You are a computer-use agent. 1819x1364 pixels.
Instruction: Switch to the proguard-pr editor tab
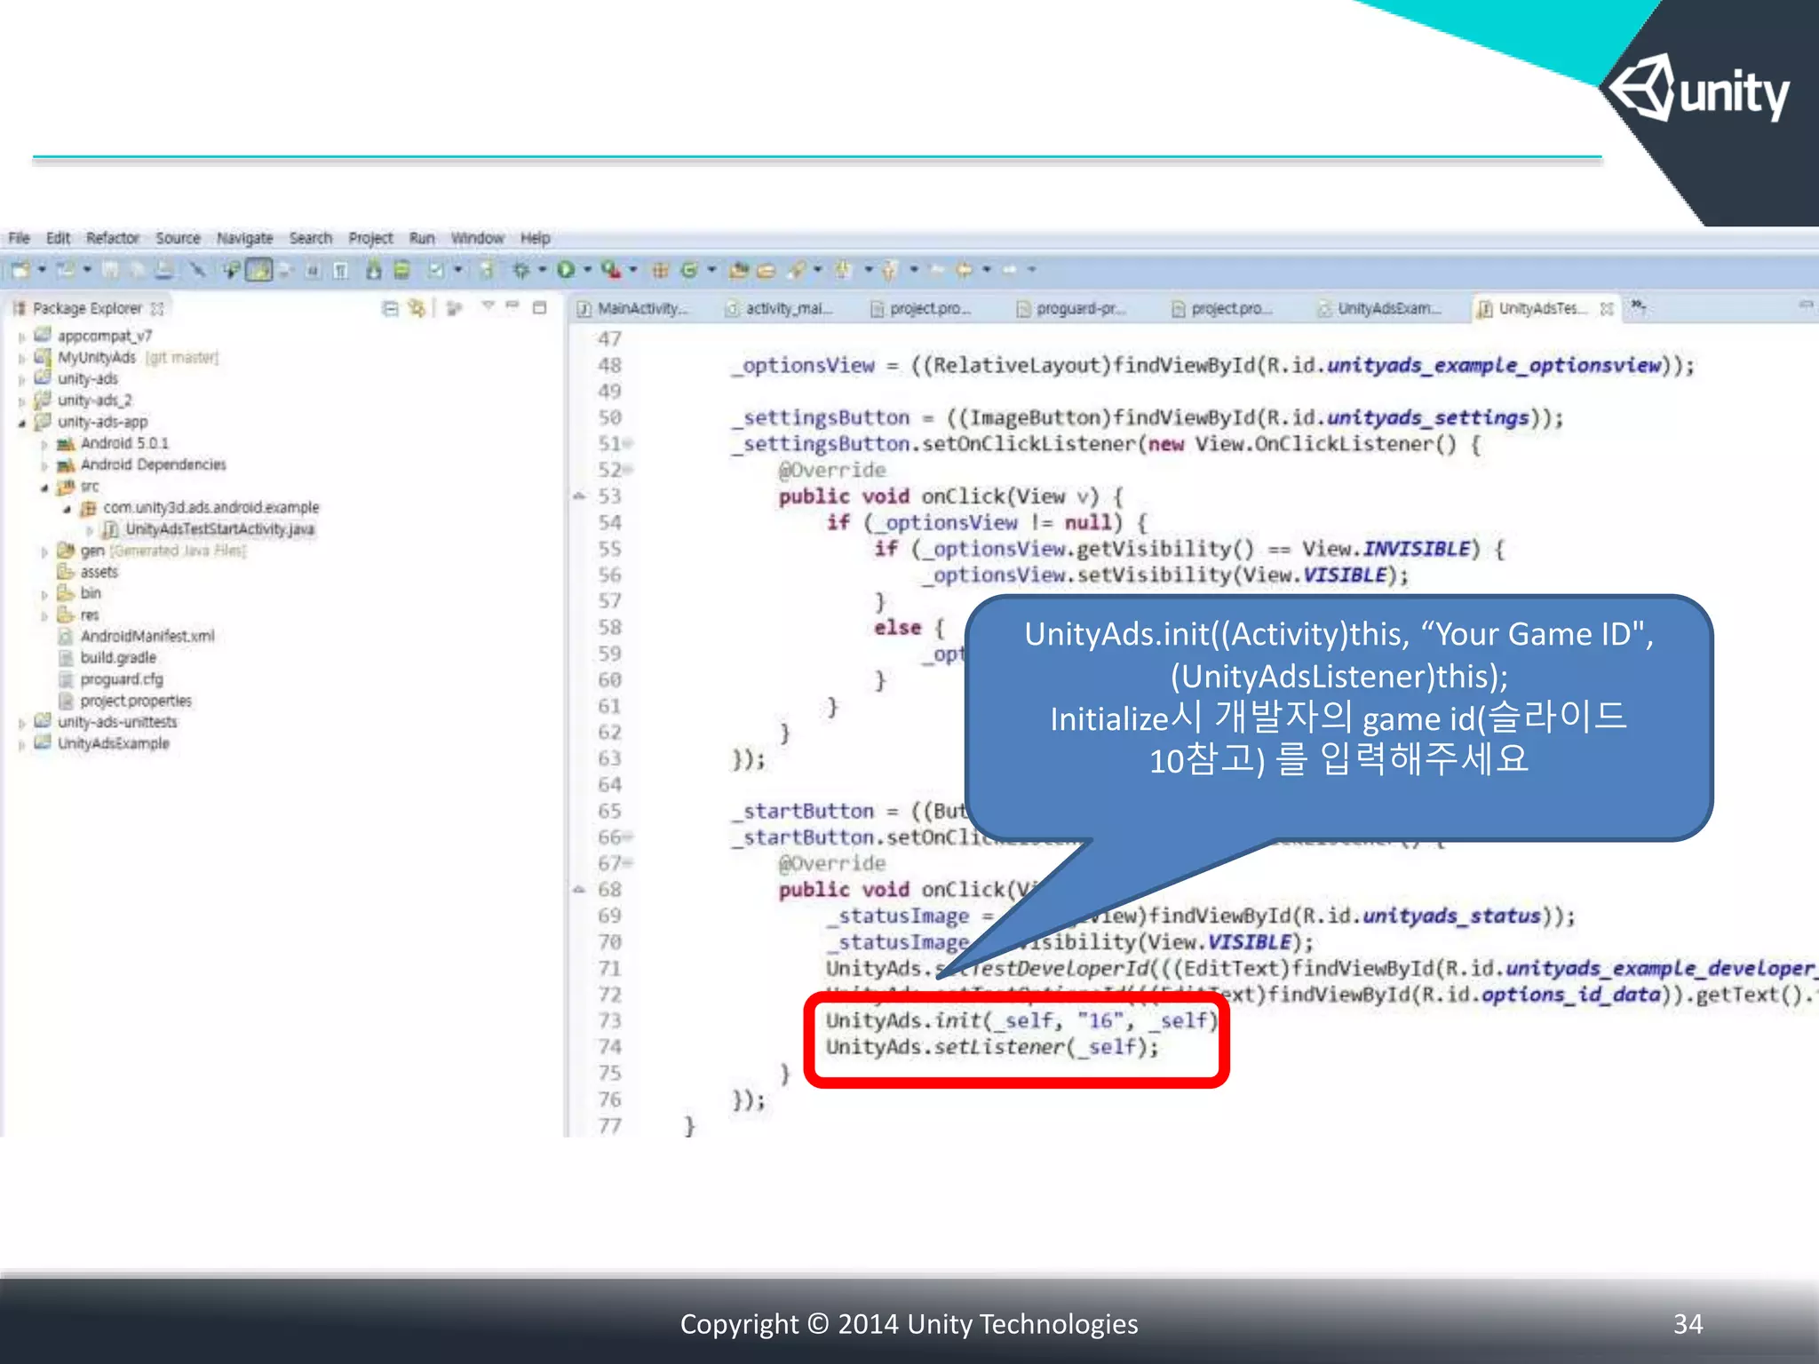tap(1070, 308)
